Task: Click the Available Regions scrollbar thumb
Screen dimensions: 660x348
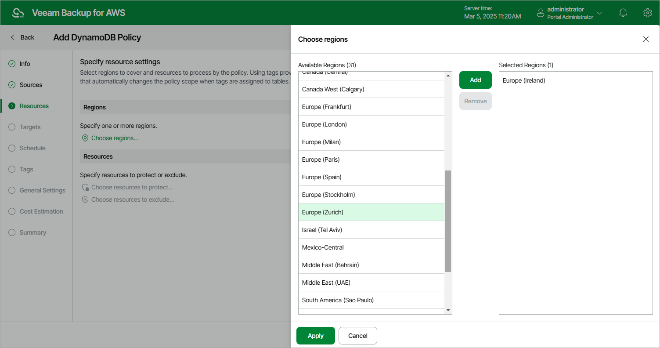Action: (x=448, y=221)
